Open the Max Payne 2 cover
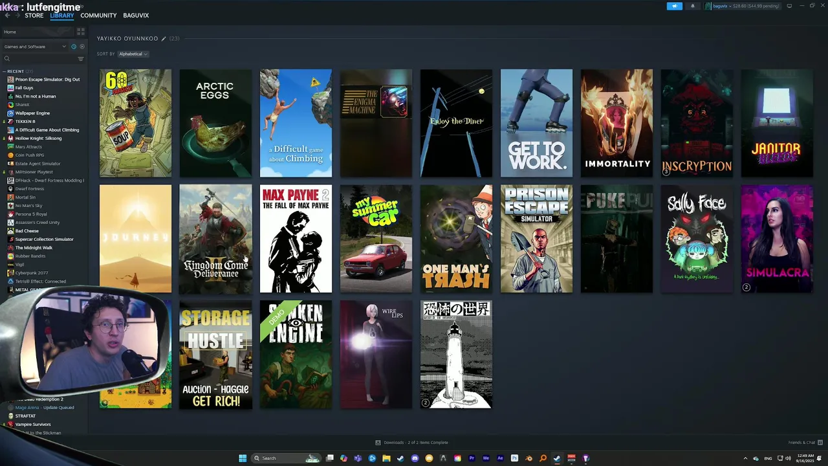This screenshot has height=466, width=828. click(296, 239)
